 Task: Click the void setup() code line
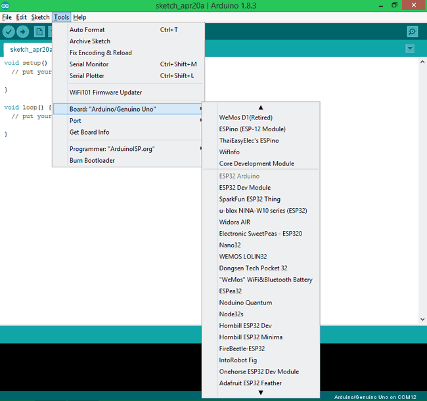click(x=26, y=63)
